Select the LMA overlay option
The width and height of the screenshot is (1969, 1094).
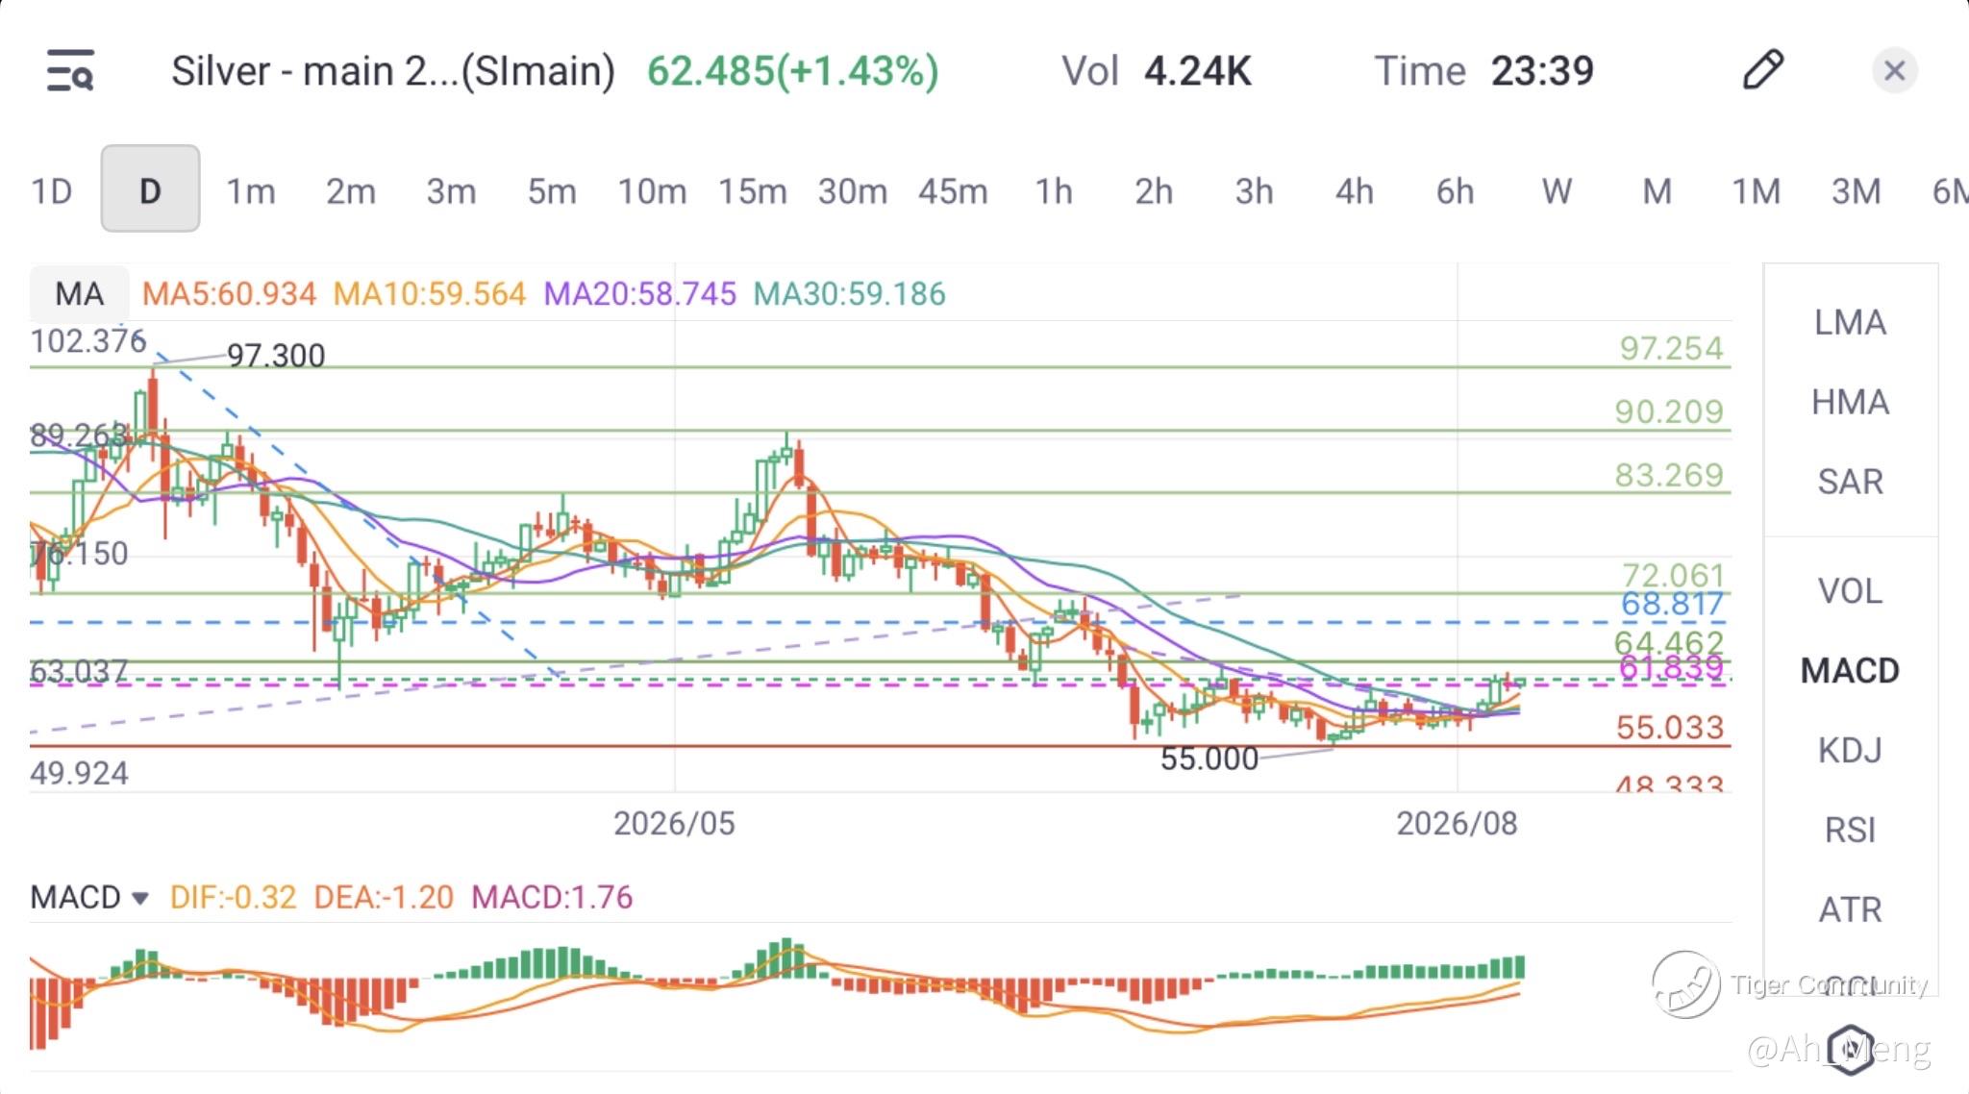[x=1850, y=322]
